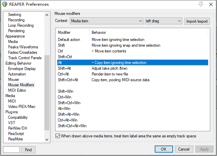The width and height of the screenshot is (217, 156).
Task: Open the MIDI Editor preferences page
Action: click(17, 90)
